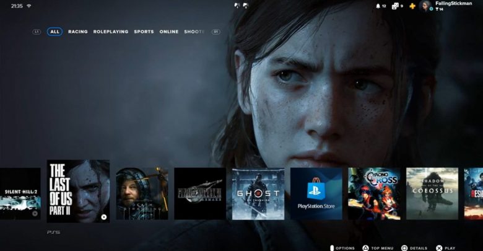This screenshot has width=483, height=251.
Task: Select the ALL category tab
Action: coord(54,32)
